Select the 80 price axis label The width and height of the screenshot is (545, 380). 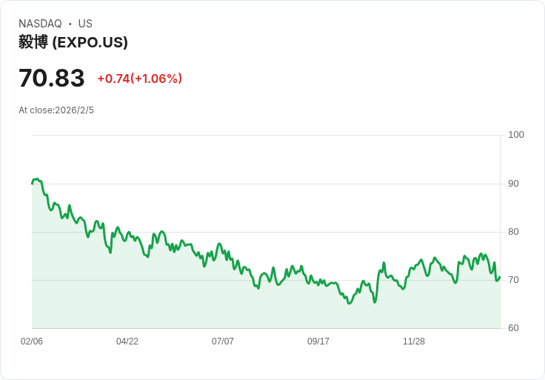coord(514,232)
